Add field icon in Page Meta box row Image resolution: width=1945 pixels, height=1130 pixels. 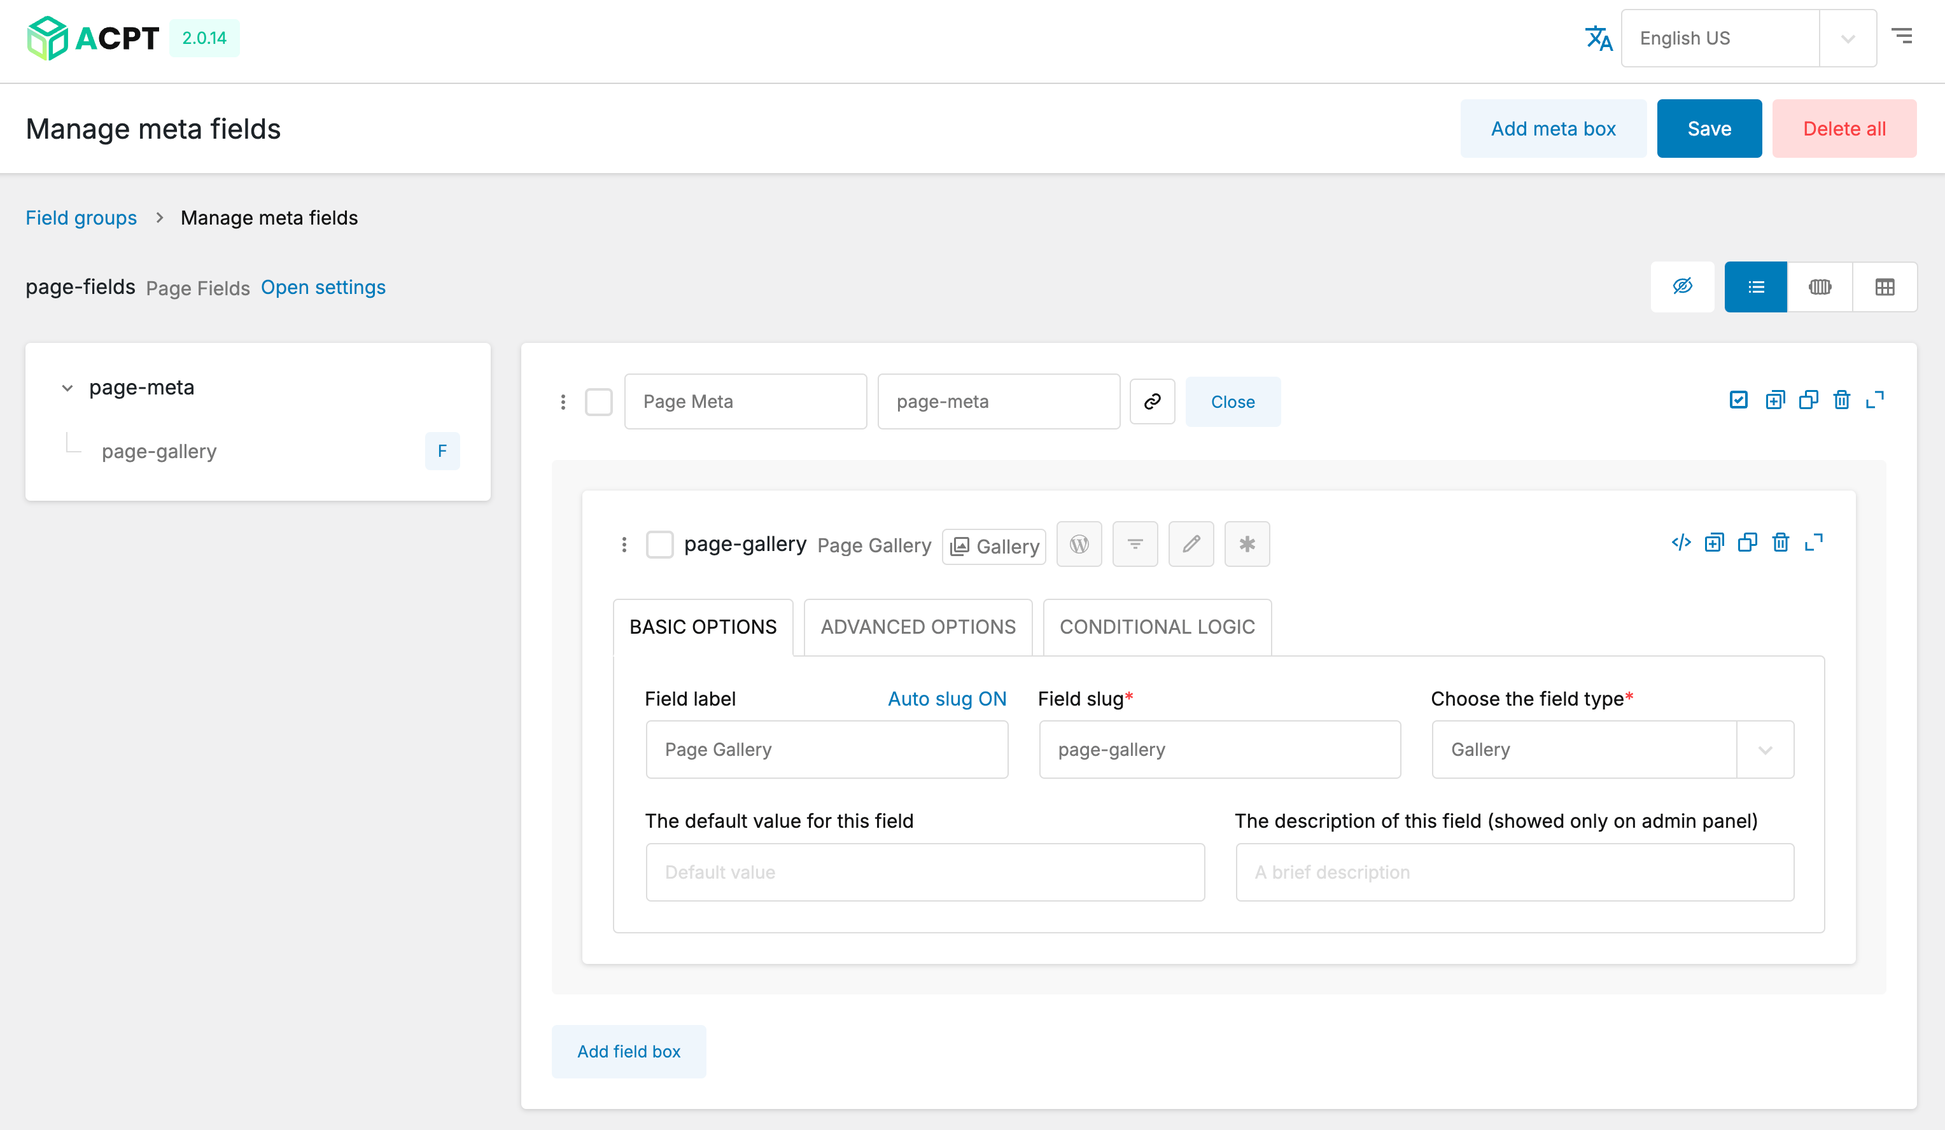pyautogui.click(x=1775, y=400)
